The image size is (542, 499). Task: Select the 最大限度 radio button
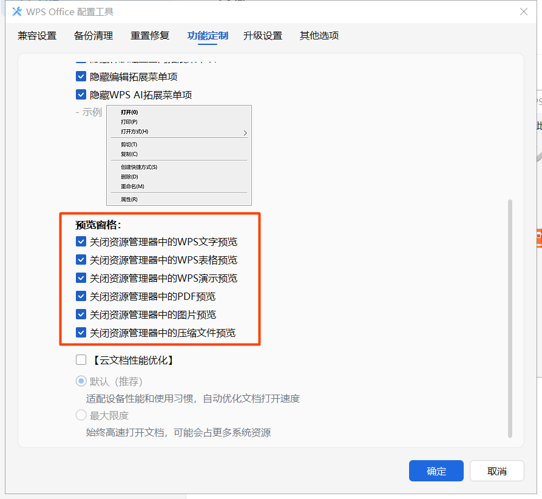click(x=80, y=415)
